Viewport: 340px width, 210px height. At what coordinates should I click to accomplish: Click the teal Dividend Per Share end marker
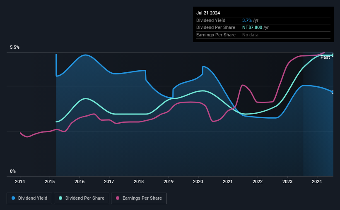(x=333, y=55)
